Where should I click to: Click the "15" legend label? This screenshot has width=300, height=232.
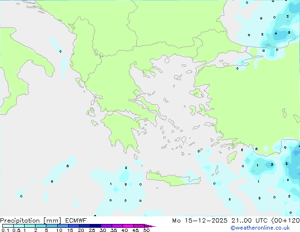tap(70, 230)
